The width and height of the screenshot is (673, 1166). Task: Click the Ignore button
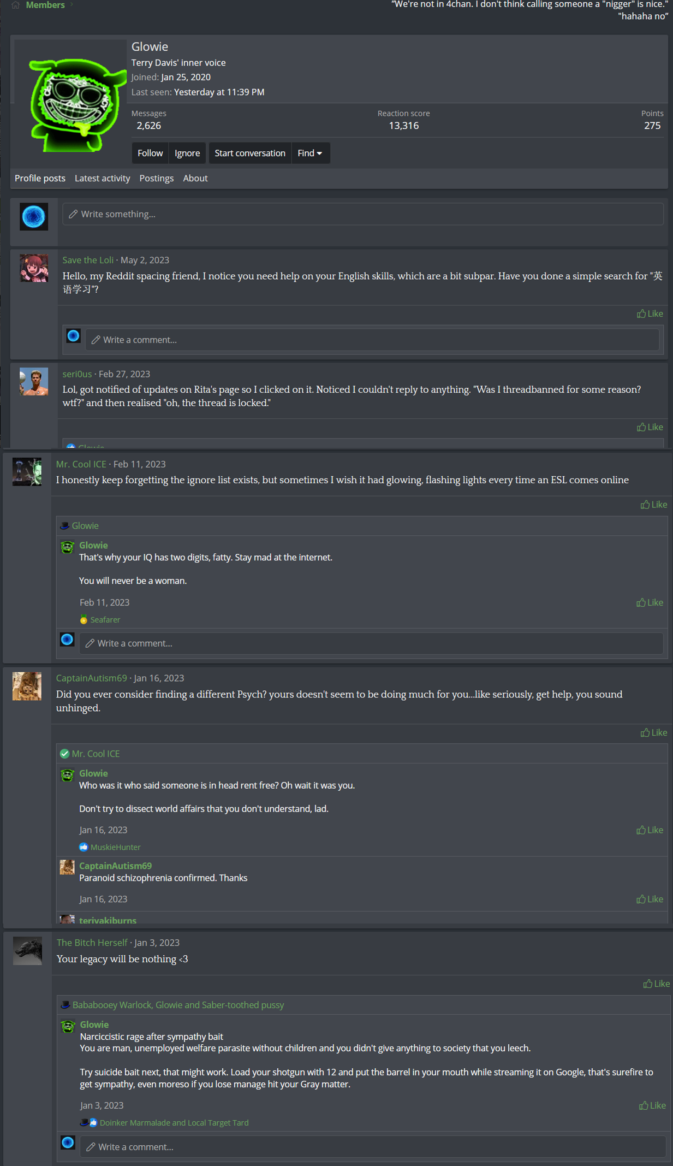(x=187, y=153)
